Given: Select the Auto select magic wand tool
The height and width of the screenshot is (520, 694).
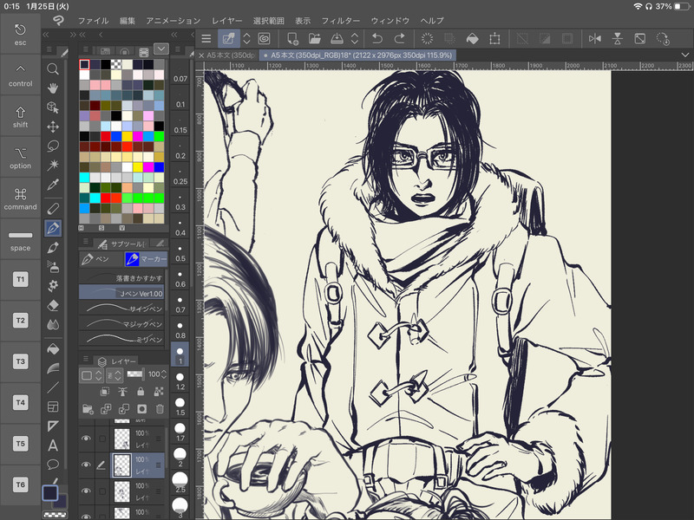Looking at the screenshot, I should [x=53, y=165].
